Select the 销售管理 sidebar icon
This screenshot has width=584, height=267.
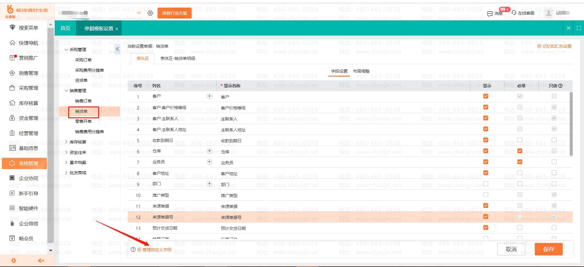(12, 73)
